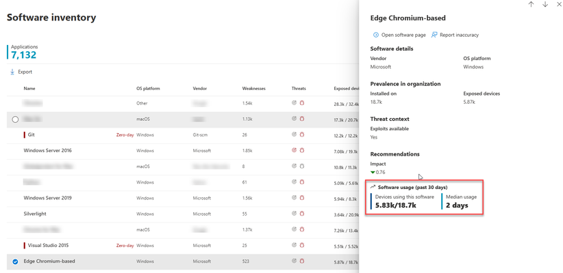This screenshot has width=563, height=273.
Task: Click the 5.87k exposed devices value in panel
Action: [x=469, y=102]
